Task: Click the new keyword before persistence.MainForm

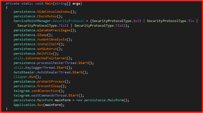Action: [x=79, y=100]
